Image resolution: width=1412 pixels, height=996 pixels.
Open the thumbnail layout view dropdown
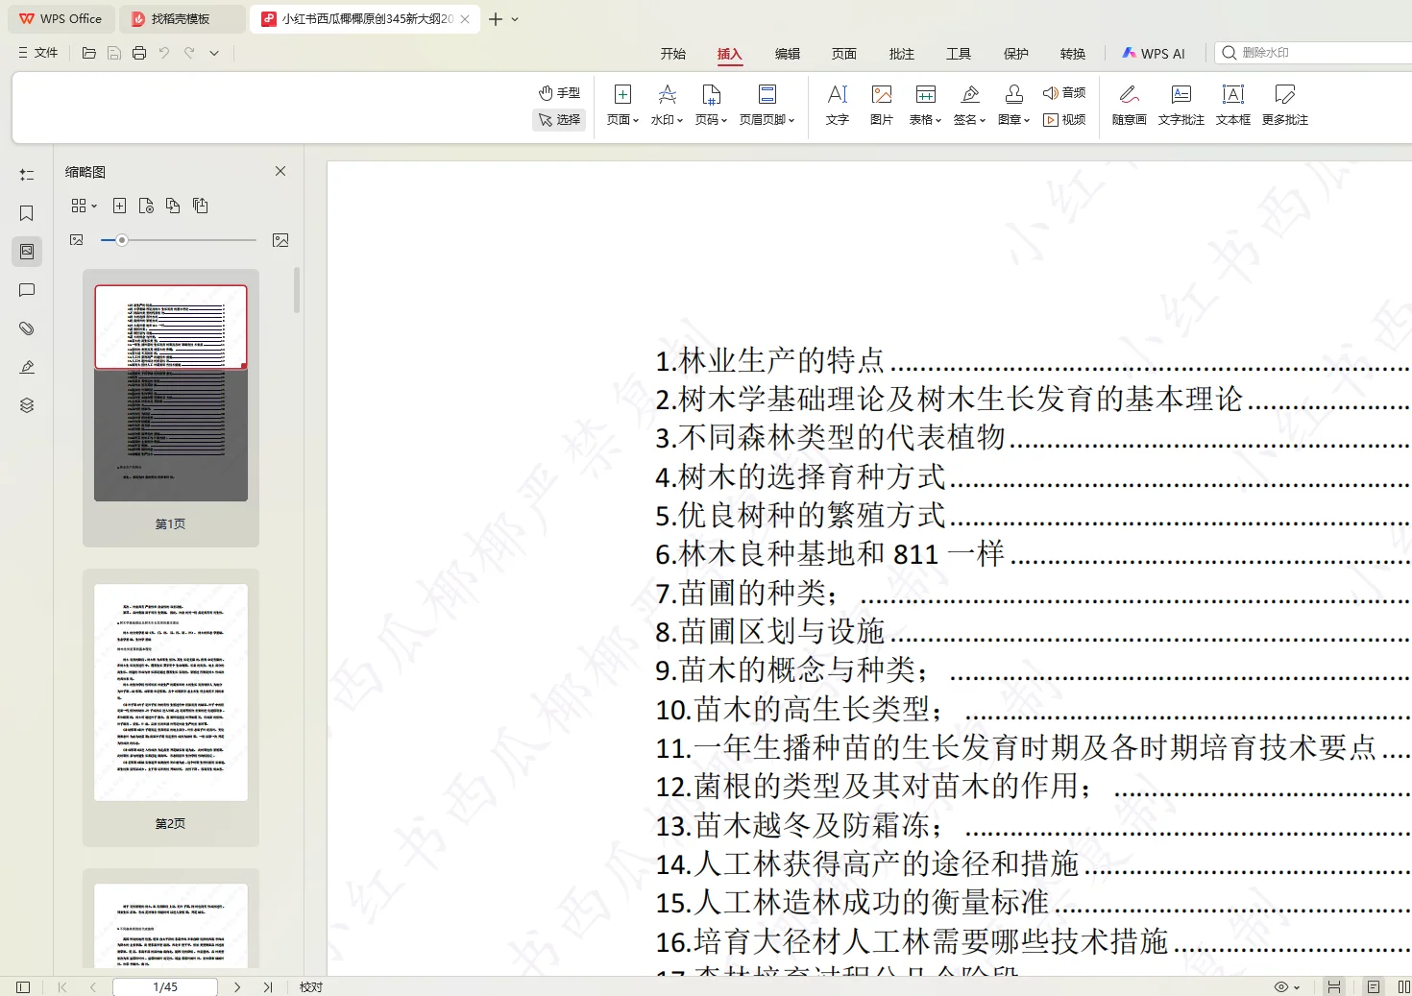coord(84,205)
